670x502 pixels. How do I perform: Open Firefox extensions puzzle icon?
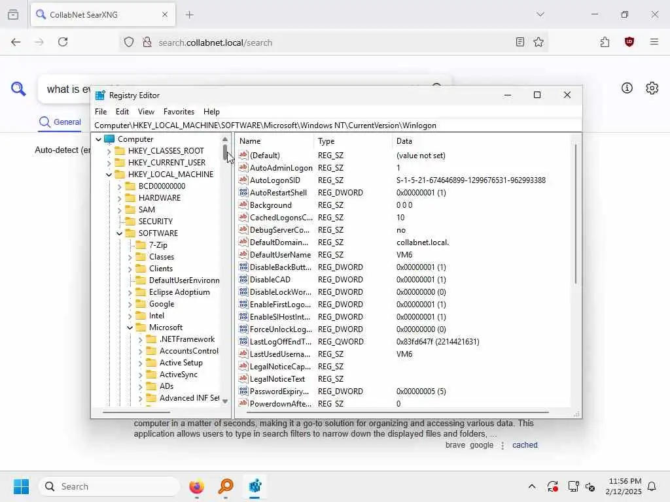pyautogui.click(x=605, y=42)
